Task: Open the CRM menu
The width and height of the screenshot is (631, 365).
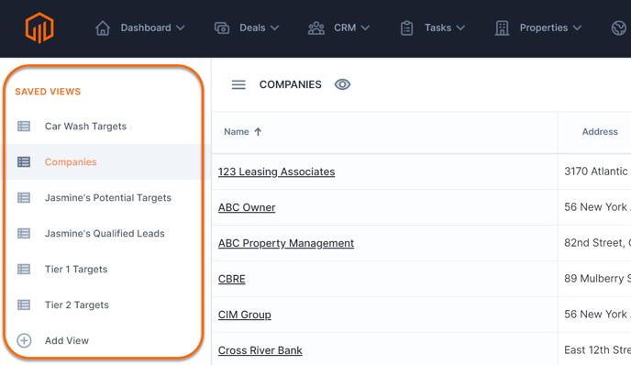Action: click(345, 28)
